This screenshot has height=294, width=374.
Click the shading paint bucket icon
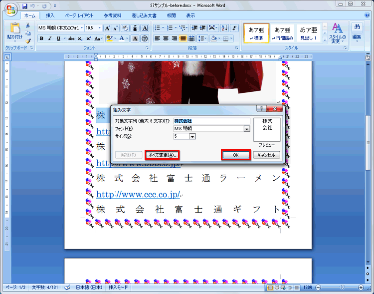click(x=214, y=38)
